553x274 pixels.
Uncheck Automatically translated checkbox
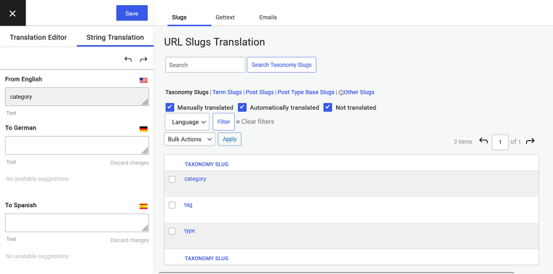[242, 107]
